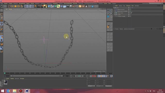Click the Enable Snap magnet icon
This screenshot has height=93, width=165.
(2, 44)
